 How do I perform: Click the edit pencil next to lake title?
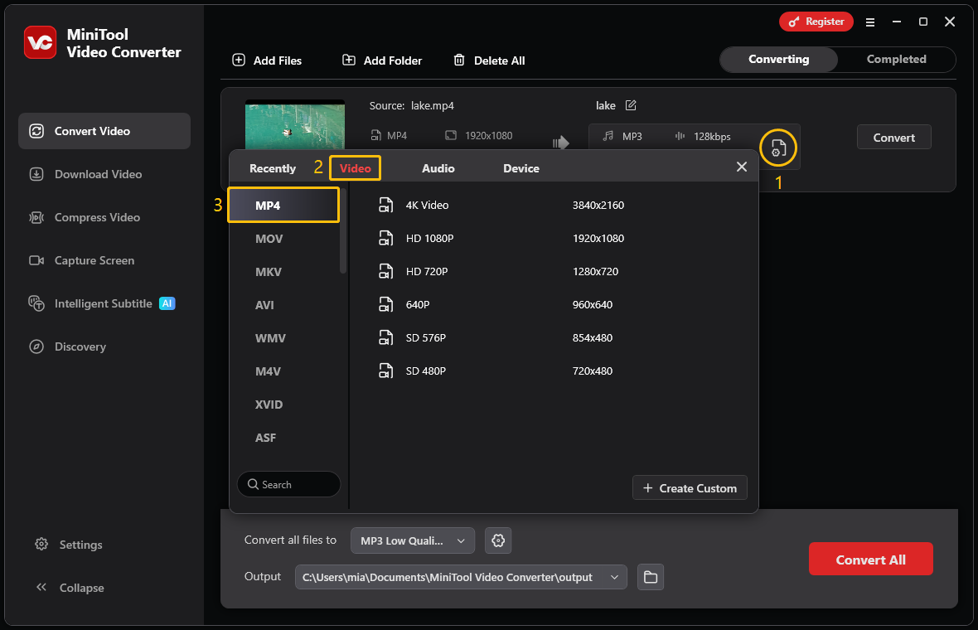(630, 105)
